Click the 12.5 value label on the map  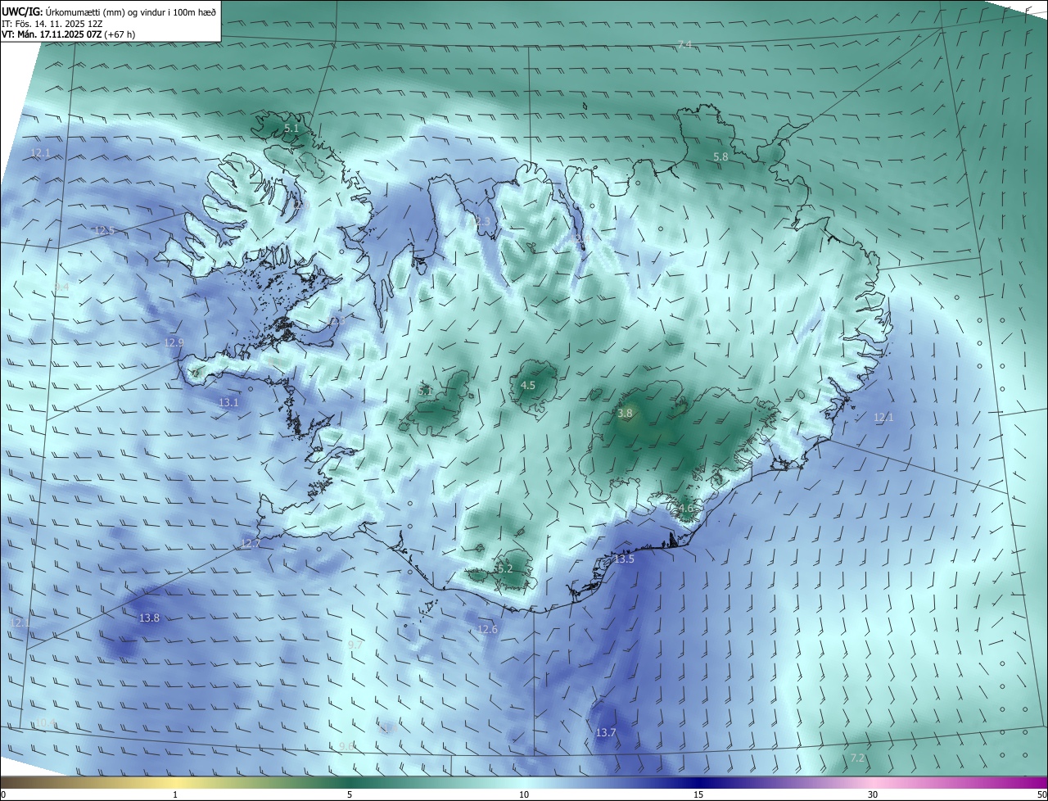coord(104,231)
